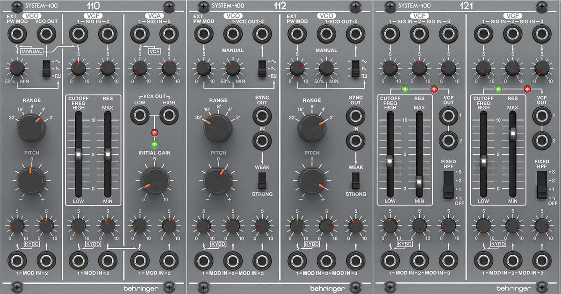Click the 50%/MIN pulse width knob on module 110
Viewport: 561px width, 294px height.
coord(17,69)
